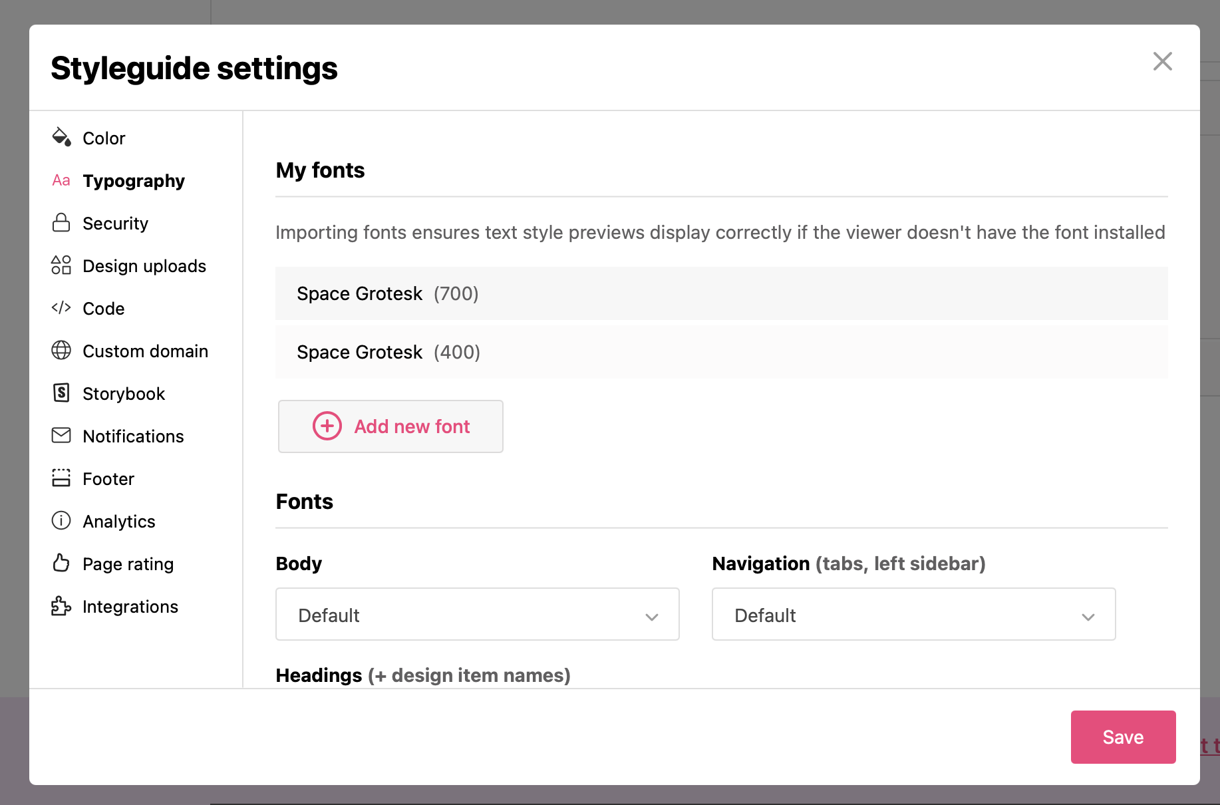Click the Typography Aa icon
This screenshot has width=1220, height=805.
coord(61,180)
